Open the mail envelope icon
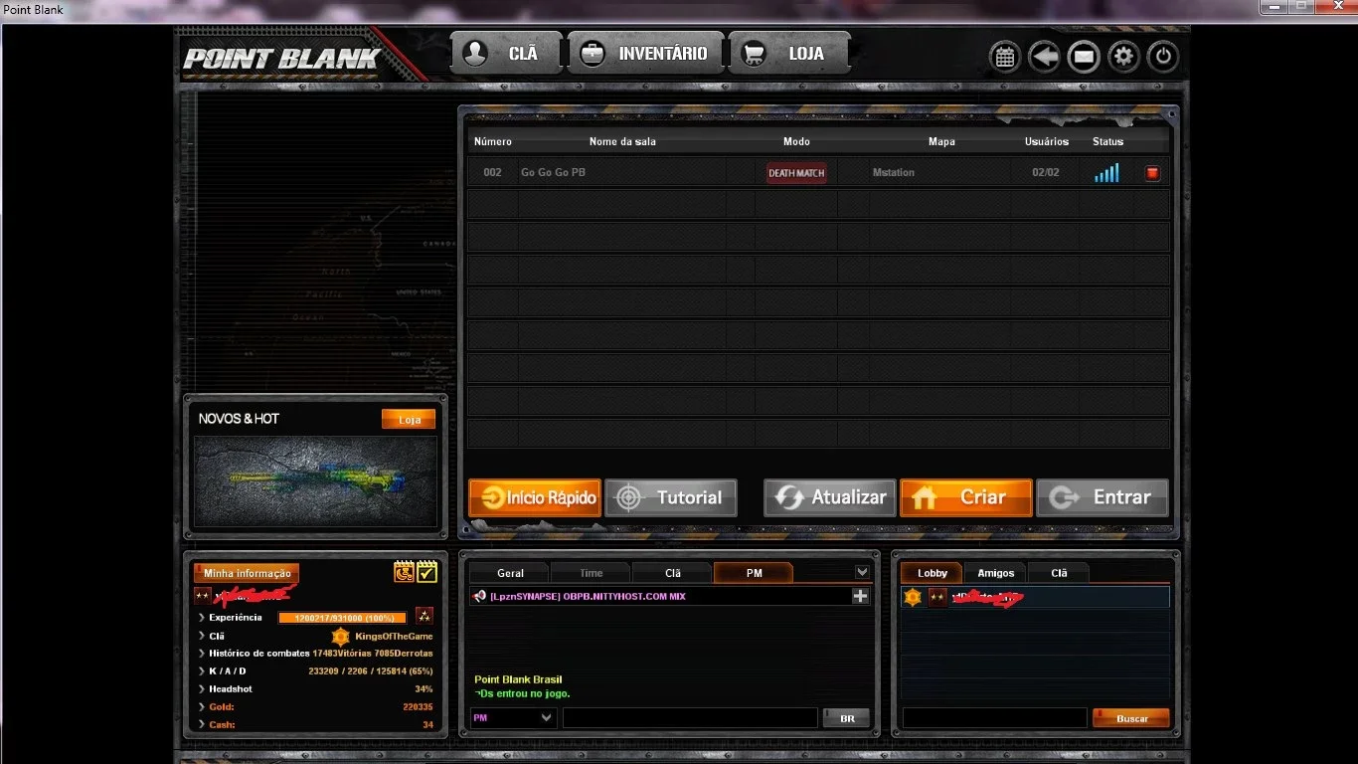Image resolution: width=1358 pixels, height=764 pixels. point(1084,57)
